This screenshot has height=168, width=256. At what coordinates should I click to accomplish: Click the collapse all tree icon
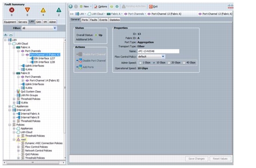pyautogui.click(x=11, y=35)
